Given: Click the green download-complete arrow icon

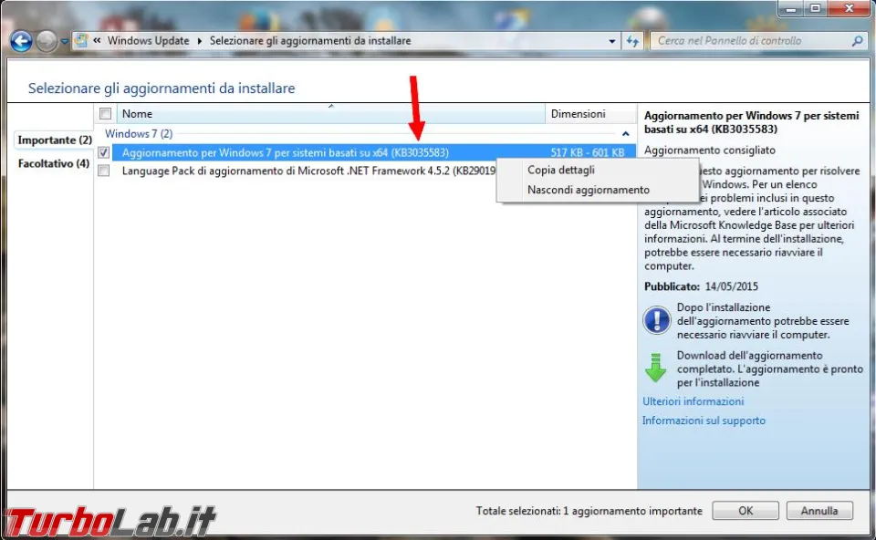Looking at the screenshot, I should [x=656, y=368].
